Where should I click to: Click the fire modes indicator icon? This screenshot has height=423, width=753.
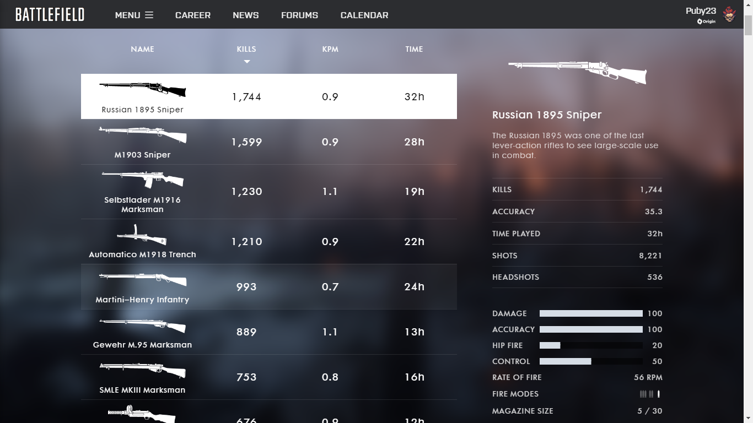(x=650, y=394)
